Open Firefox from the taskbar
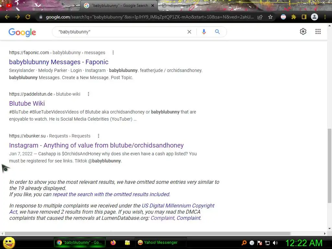The height and width of the screenshot is (249, 332). coord(113,243)
